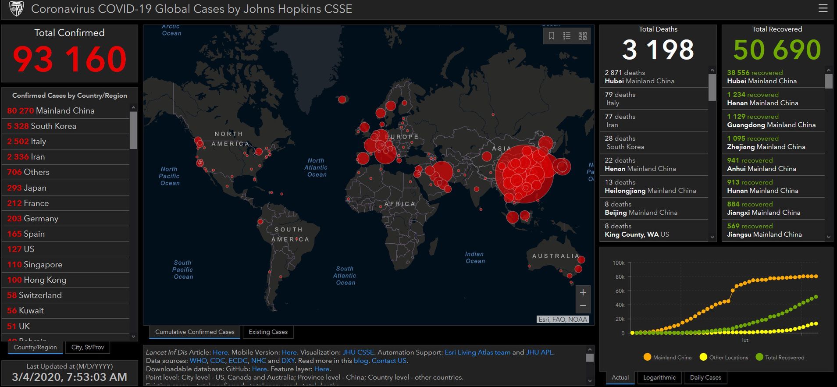The width and height of the screenshot is (837, 387).
Task: Open the blog link
Action: coord(361,360)
